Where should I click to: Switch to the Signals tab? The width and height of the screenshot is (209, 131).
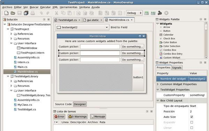(x=177, y=68)
